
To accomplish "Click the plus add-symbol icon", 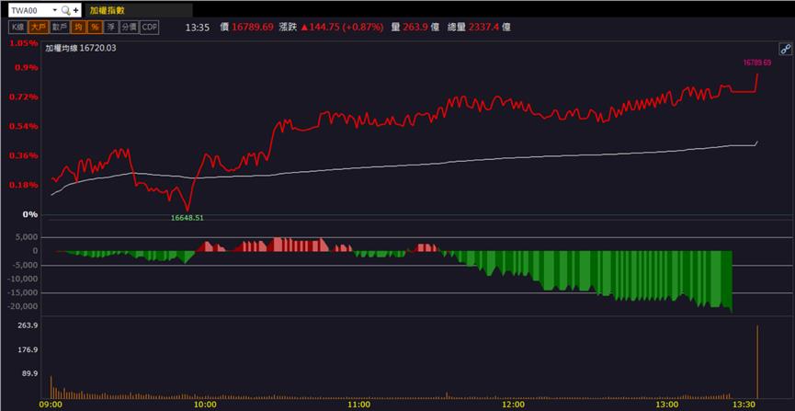I will 75,10.
